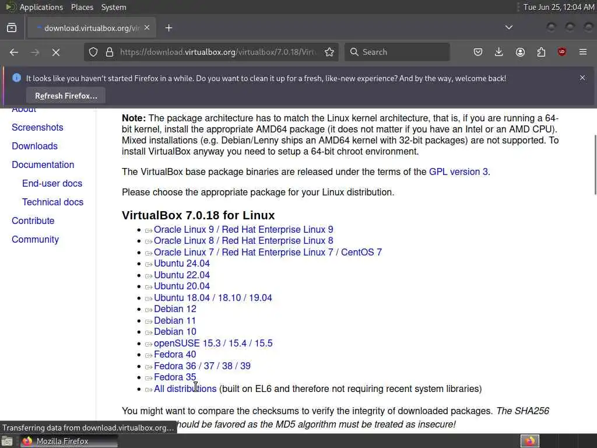Open the System menu
Image resolution: width=597 pixels, height=448 pixels.
point(114,7)
